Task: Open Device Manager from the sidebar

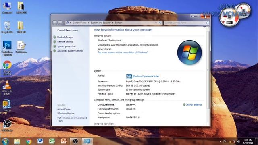Action: tap(65, 37)
